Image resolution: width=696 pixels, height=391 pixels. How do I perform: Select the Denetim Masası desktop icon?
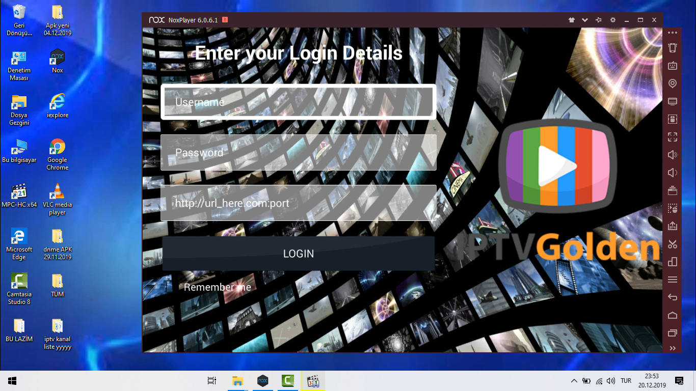pos(19,66)
